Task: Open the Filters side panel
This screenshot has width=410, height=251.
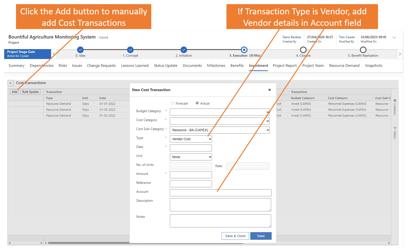Action: pyautogui.click(x=395, y=133)
